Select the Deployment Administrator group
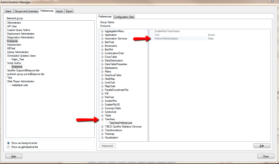279x164 pixels. [x=21, y=34]
